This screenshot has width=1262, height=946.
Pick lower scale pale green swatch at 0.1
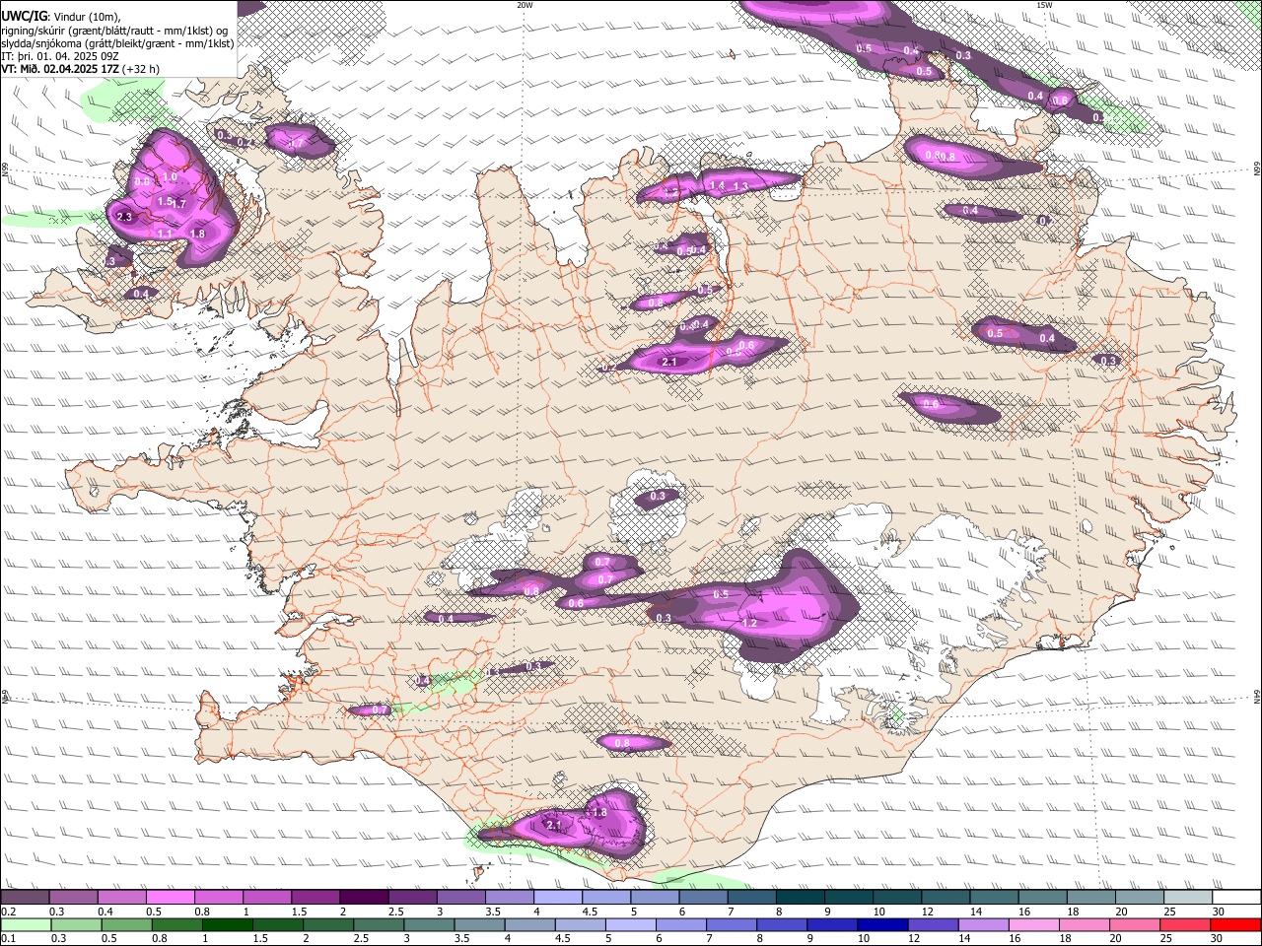[x=25, y=924]
